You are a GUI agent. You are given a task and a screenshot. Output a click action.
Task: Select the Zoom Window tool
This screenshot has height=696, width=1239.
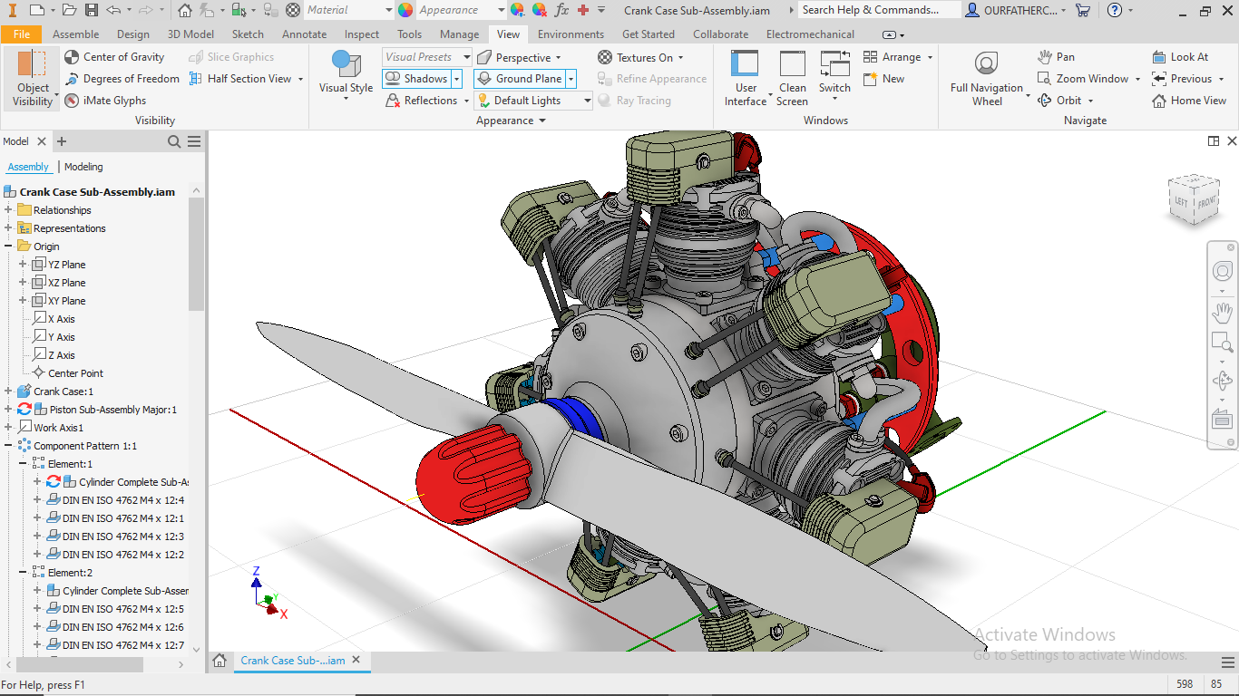click(x=1083, y=79)
